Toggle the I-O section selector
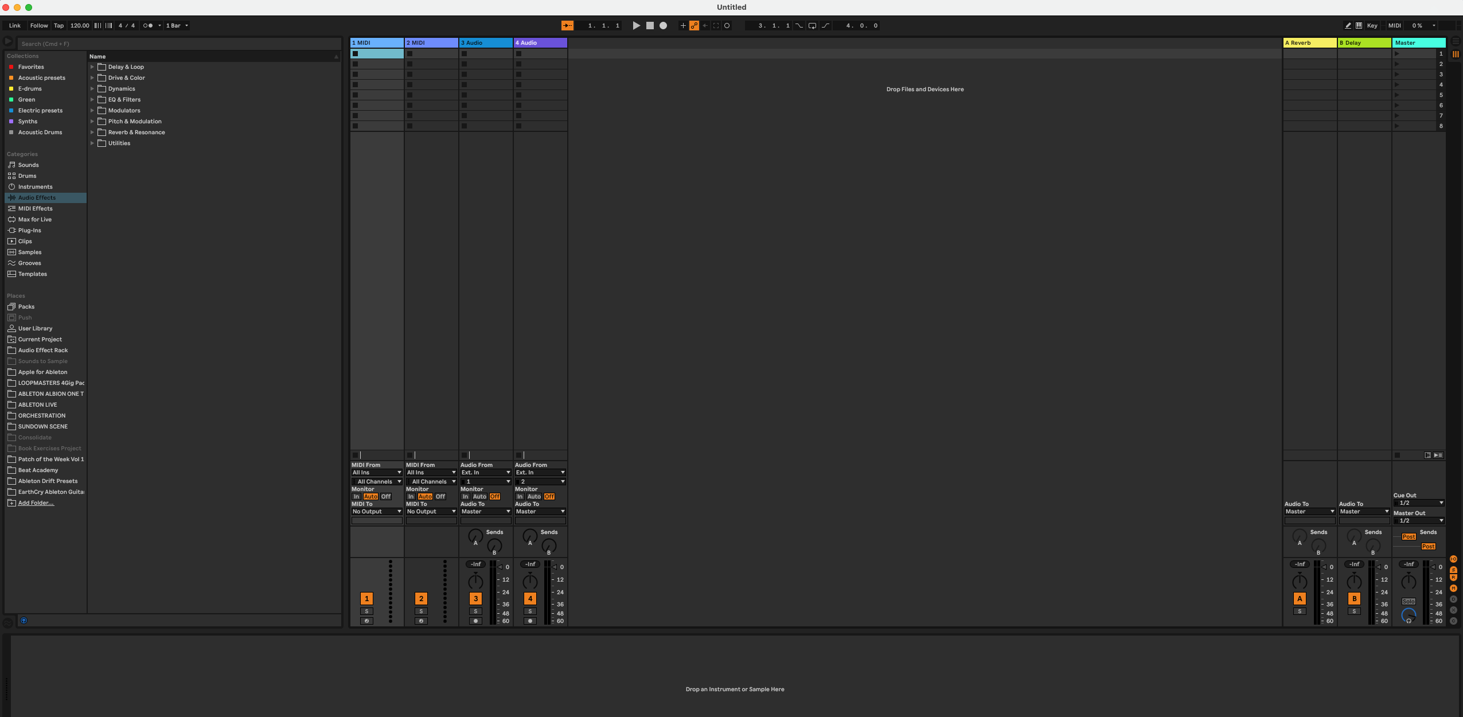Screen dimensions: 1463x717 [1453, 559]
